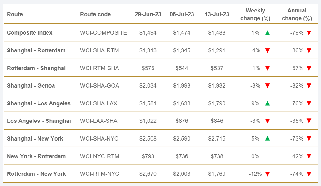The width and height of the screenshot is (321, 186).
Task: Click green up arrow for Shanghai - Los Angeles weekly change
Action: [267, 103]
